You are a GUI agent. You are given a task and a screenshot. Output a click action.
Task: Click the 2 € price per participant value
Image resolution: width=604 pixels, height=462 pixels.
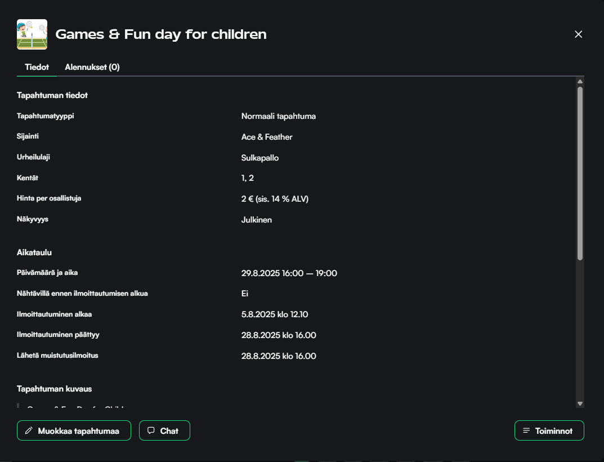275,199
